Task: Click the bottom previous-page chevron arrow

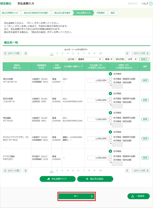Action: pyautogui.click(x=26, y=171)
